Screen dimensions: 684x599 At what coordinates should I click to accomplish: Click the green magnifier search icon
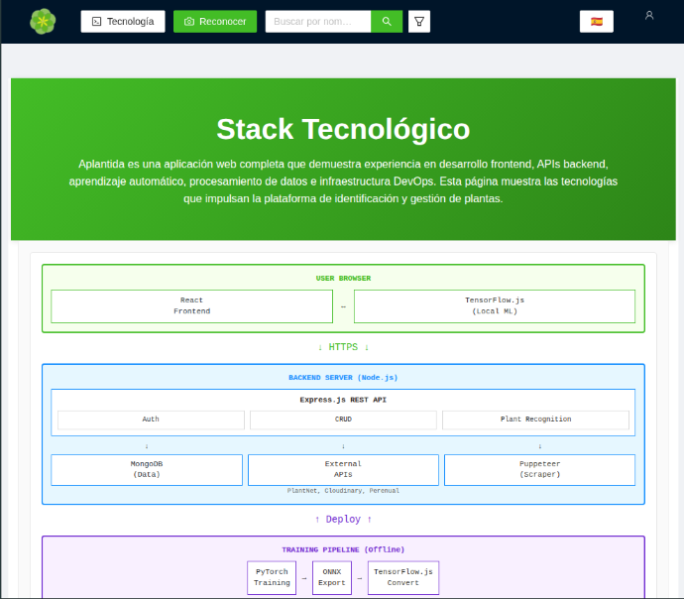tap(387, 21)
